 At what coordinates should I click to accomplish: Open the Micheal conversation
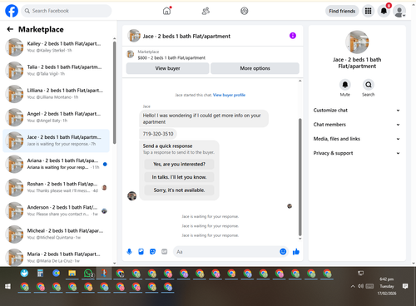(x=56, y=234)
